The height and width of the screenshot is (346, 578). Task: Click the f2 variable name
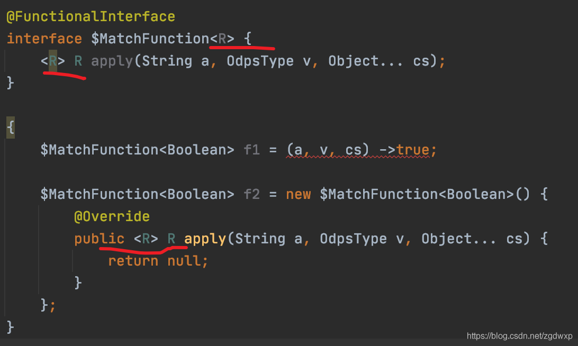pyautogui.click(x=251, y=194)
